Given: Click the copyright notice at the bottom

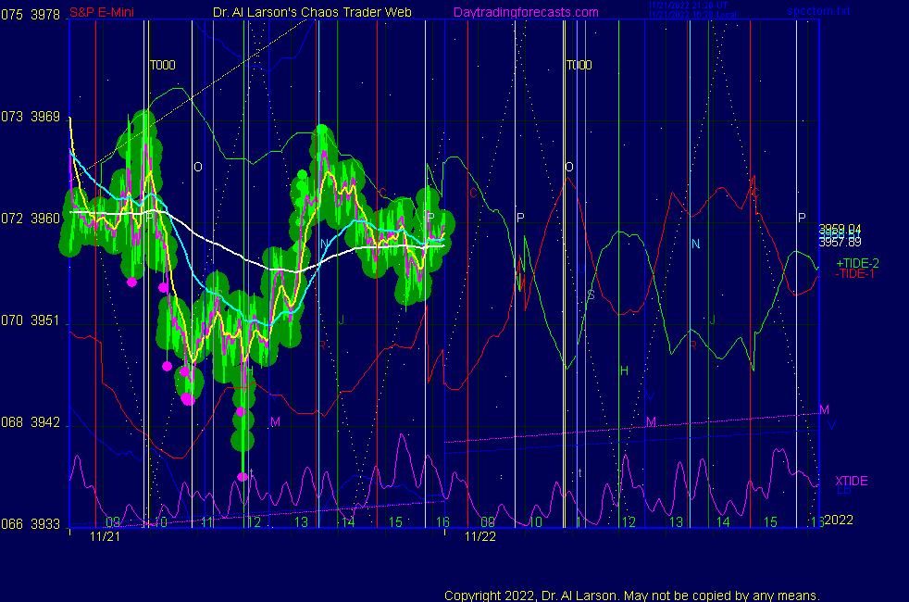Looking at the screenshot, I should pyautogui.click(x=631, y=595).
